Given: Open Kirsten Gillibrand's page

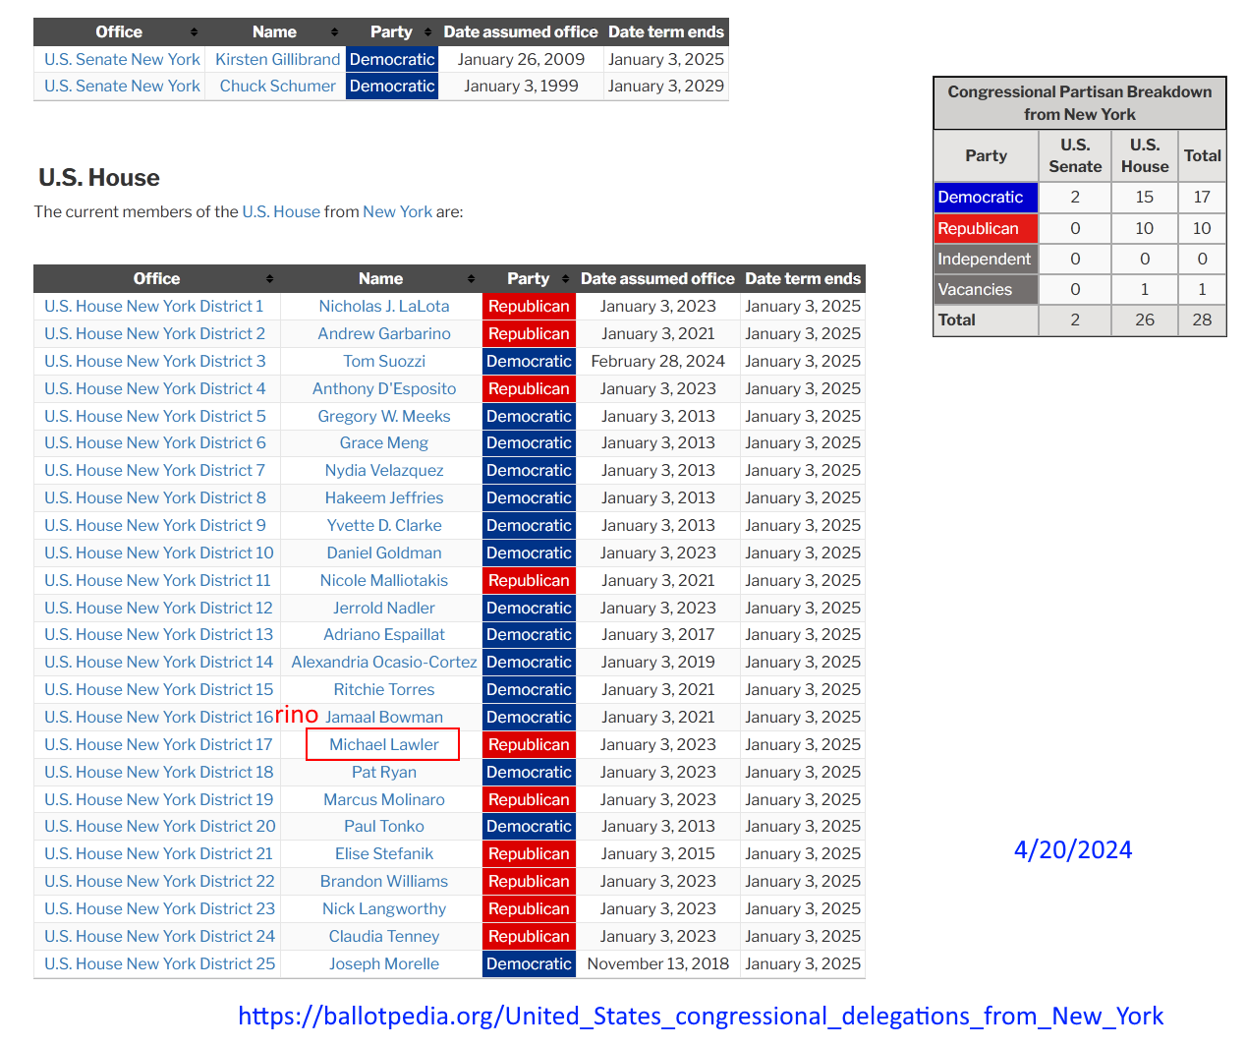Looking at the screenshot, I should (x=277, y=60).
